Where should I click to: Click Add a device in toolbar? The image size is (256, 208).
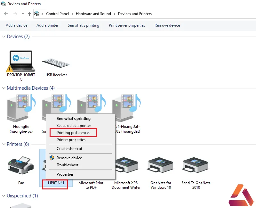(17, 25)
